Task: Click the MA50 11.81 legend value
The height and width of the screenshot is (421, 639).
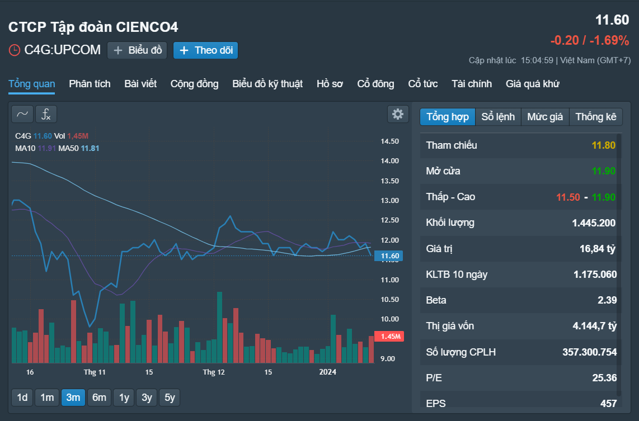Action: click(90, 148)
